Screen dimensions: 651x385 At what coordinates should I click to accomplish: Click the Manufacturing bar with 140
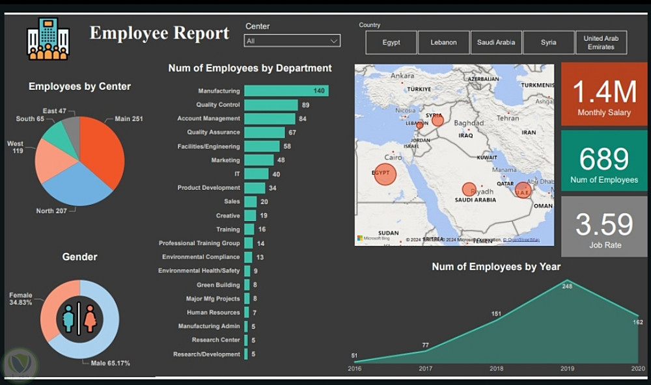[x=286, y=90]
